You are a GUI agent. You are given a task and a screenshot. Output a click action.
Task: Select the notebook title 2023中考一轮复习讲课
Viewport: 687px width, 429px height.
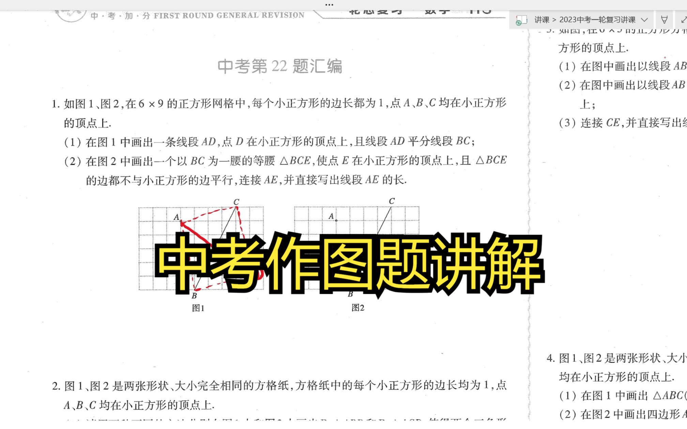click(597, 20)
